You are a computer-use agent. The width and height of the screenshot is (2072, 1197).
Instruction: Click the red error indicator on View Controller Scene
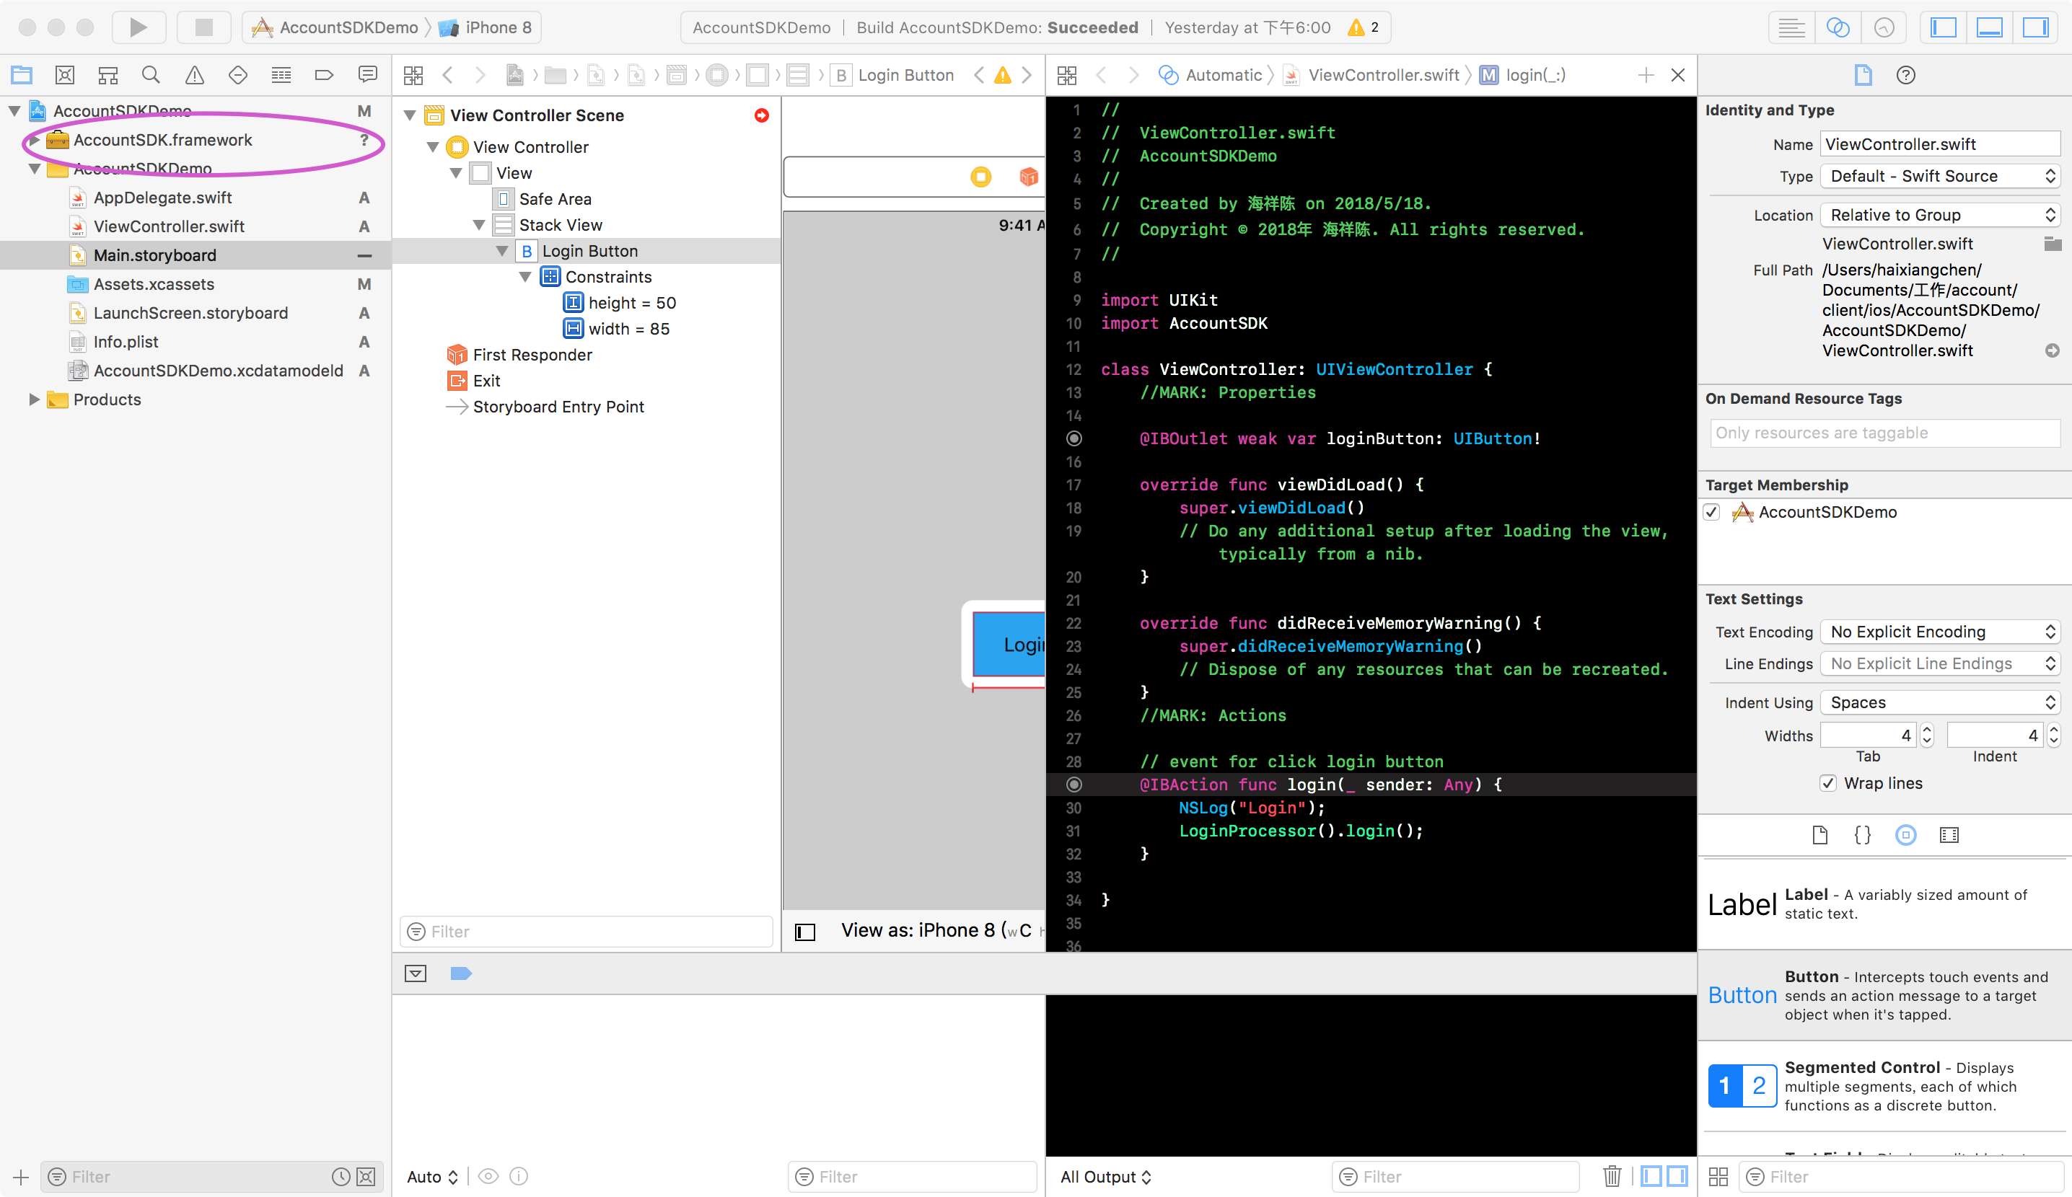761,115
